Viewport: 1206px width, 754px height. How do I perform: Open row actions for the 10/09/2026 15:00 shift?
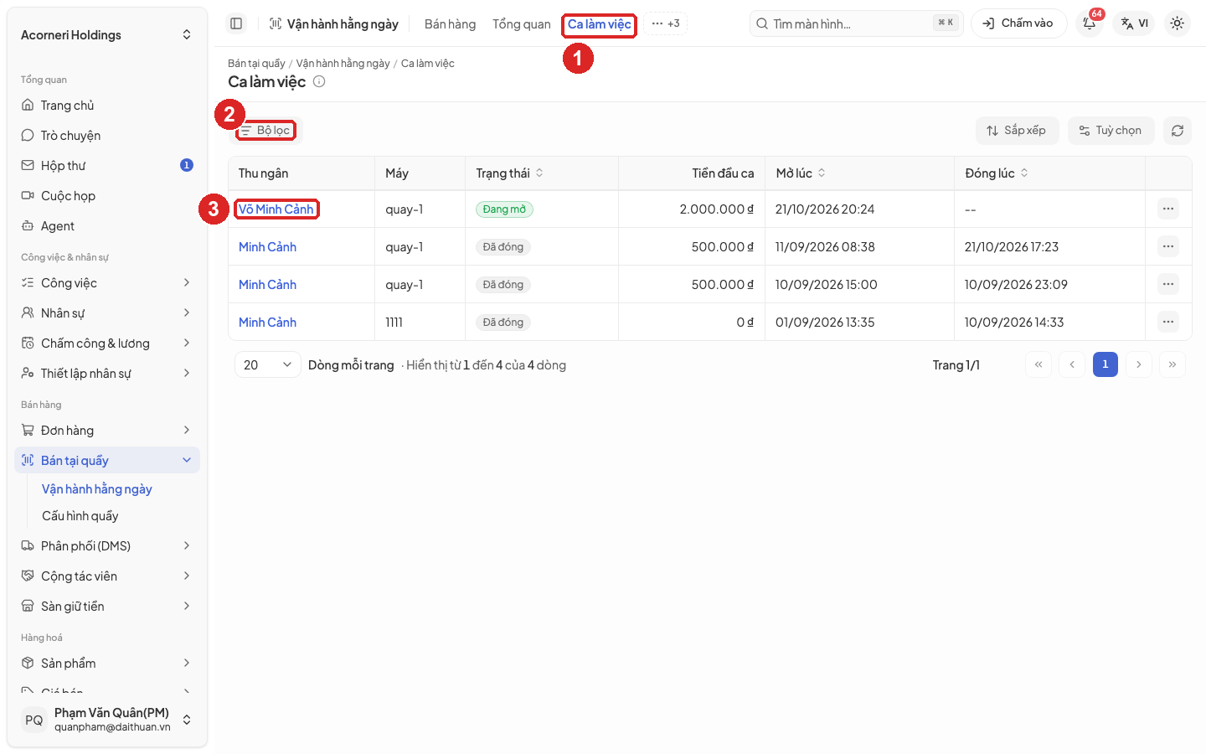coord(1167,284)
